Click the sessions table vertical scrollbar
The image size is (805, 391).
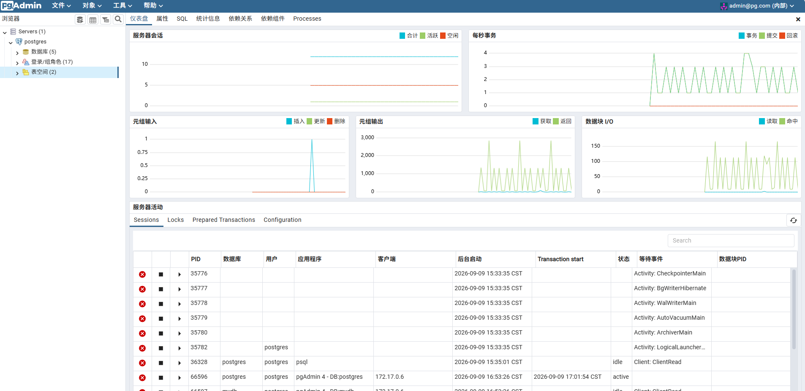pos(794,310)
